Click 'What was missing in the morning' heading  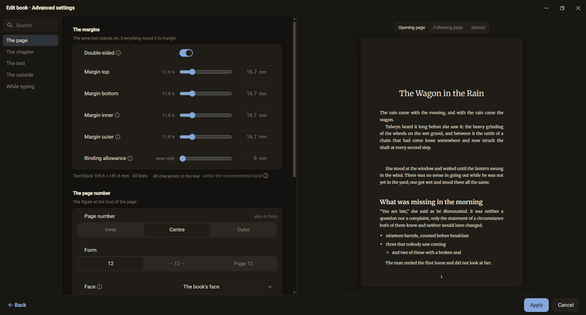[431, 201]
